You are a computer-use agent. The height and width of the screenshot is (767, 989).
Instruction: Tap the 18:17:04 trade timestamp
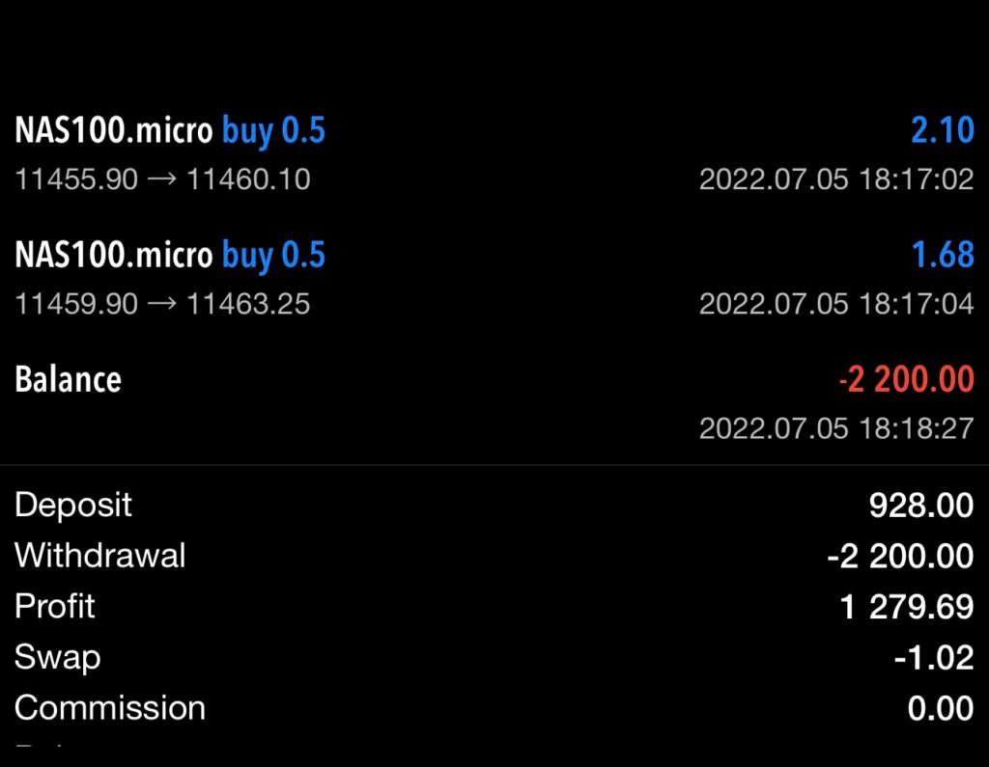point(835,304)
